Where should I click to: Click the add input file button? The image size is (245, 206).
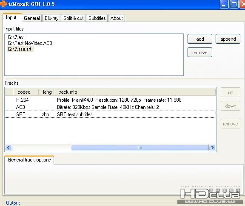pos(200,39)
